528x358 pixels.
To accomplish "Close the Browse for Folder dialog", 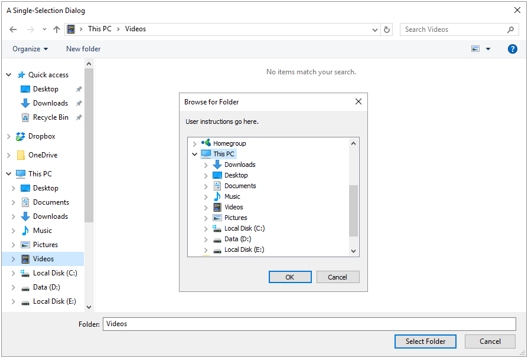I will click(x=358, y=101).
